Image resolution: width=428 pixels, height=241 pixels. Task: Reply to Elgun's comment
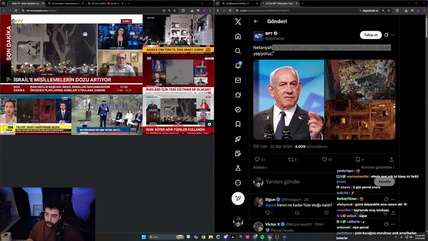pyautogui.click(x=269, y=213)
